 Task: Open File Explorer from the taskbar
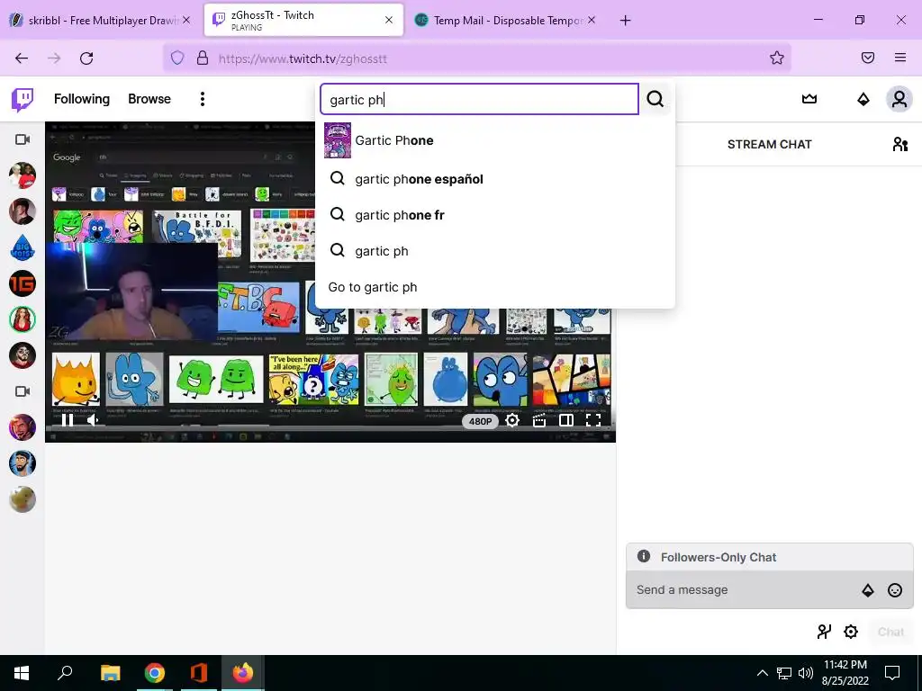pyautogui.click(x=110, y=673)
